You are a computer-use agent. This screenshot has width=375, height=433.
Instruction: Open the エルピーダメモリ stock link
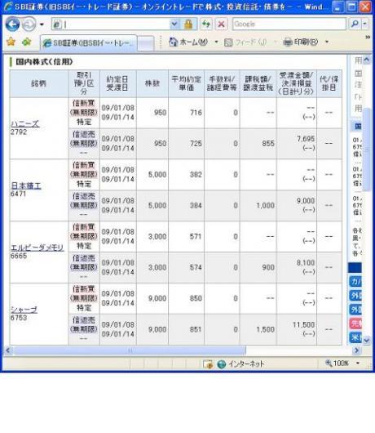click(x=37, y=248)
